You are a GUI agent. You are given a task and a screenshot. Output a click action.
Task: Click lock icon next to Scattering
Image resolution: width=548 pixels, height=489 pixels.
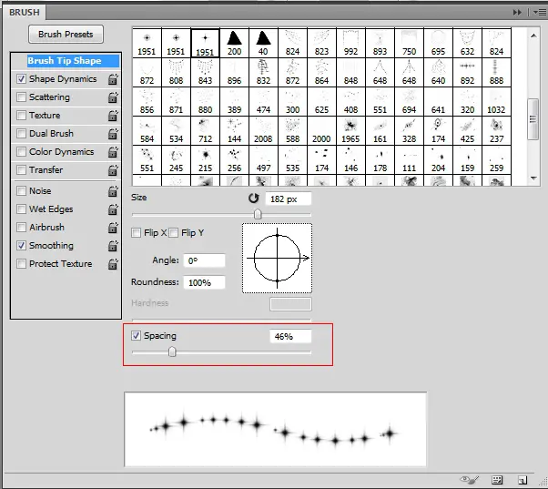coord(113,97)
